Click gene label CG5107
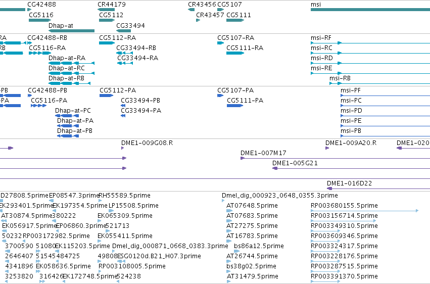This screenshot has height=284, width=430. 229,5
